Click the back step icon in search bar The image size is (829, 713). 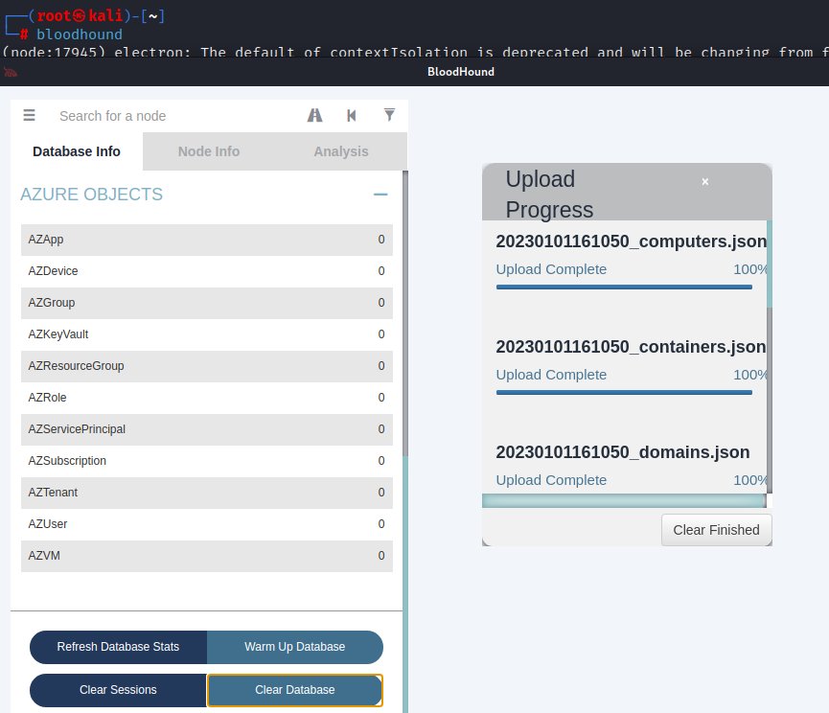pos(352,115)
